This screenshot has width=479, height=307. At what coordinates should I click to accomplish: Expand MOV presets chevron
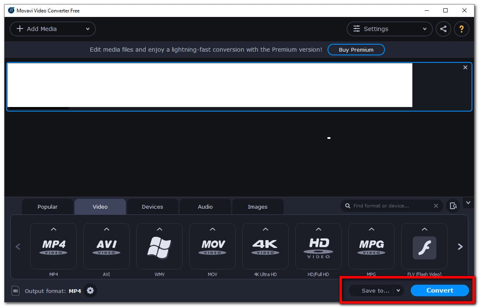[212, 229]
